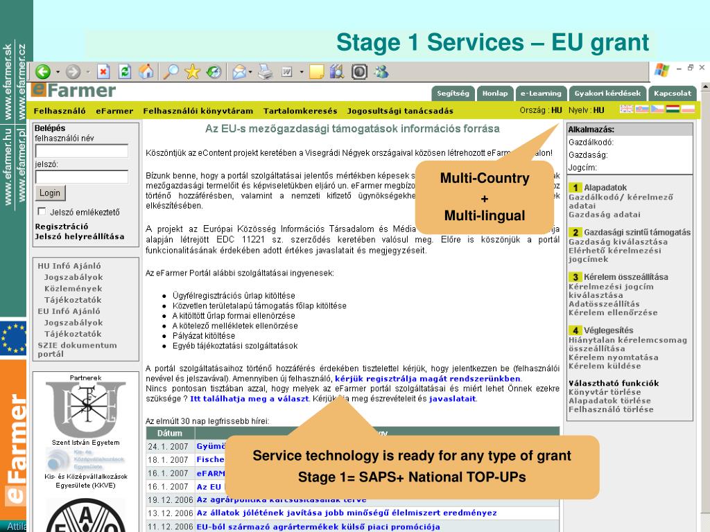Viewport: 710px width, 532px height.
Task: Open the Gyakori kérdések tab
Action: coord(607,94)
